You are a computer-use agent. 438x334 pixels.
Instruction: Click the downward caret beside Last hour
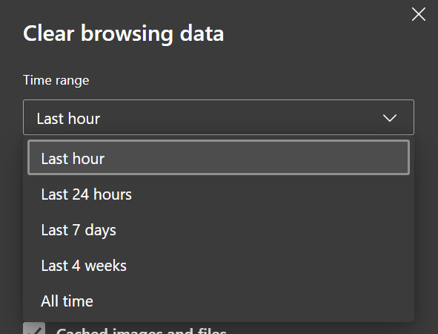point(390,118)
